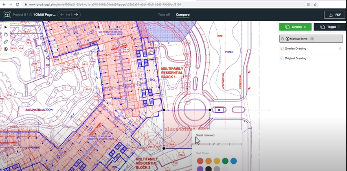Screen dimensions: 347x171
Task: Bookmark page with browser star icon
Action: (315, 4)
